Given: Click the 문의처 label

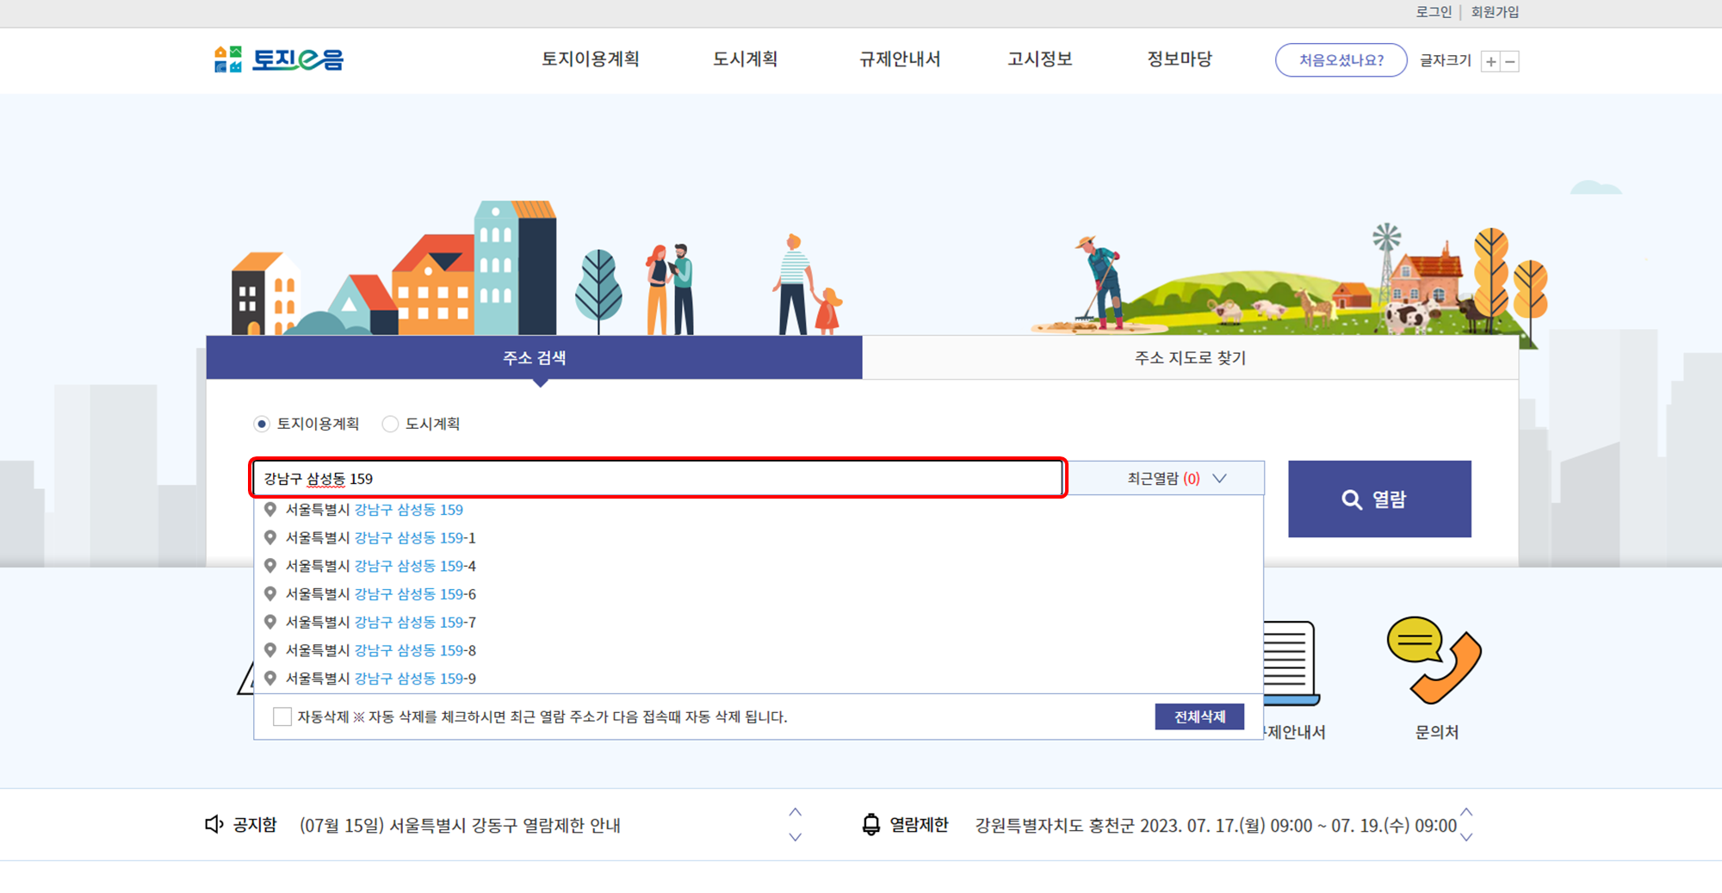Looking at the screenshot, I should [1436, 732].
